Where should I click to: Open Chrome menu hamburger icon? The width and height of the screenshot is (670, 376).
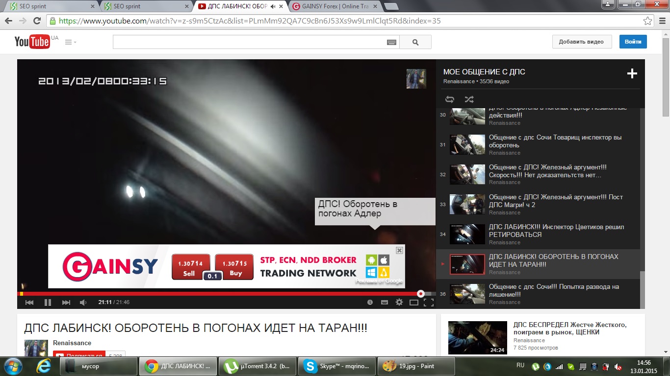point(662,21)
